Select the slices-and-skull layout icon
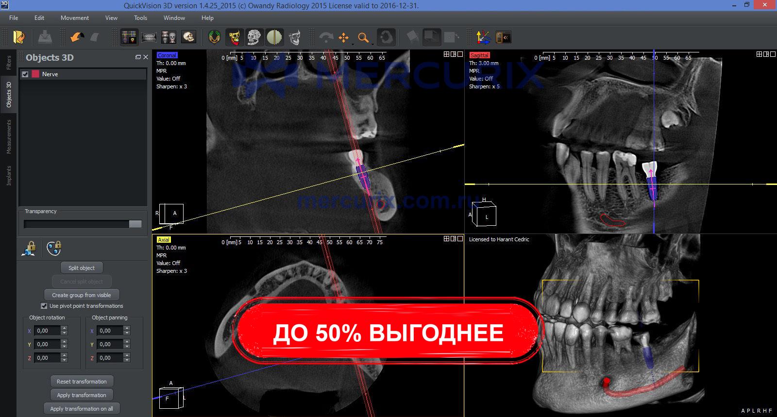 pyautogui.click(x=169, y=37)
